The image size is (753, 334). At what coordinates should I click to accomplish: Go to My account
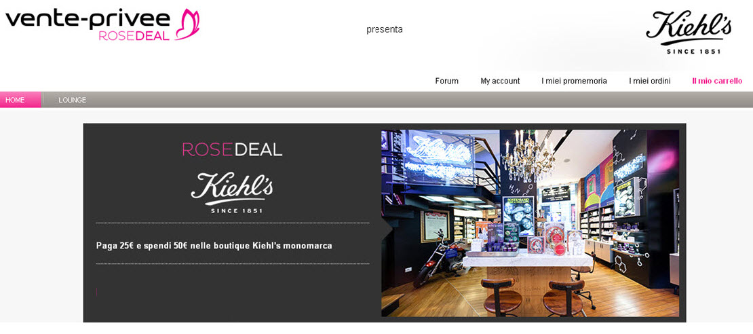pos(500,81)
